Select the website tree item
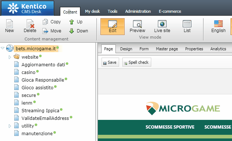Image resolution: width=232 pixels, height=141 pixels. [x=30, y=57]
